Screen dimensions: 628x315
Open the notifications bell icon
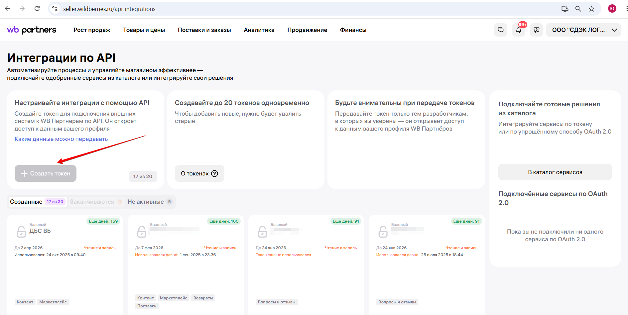[518, 30]
